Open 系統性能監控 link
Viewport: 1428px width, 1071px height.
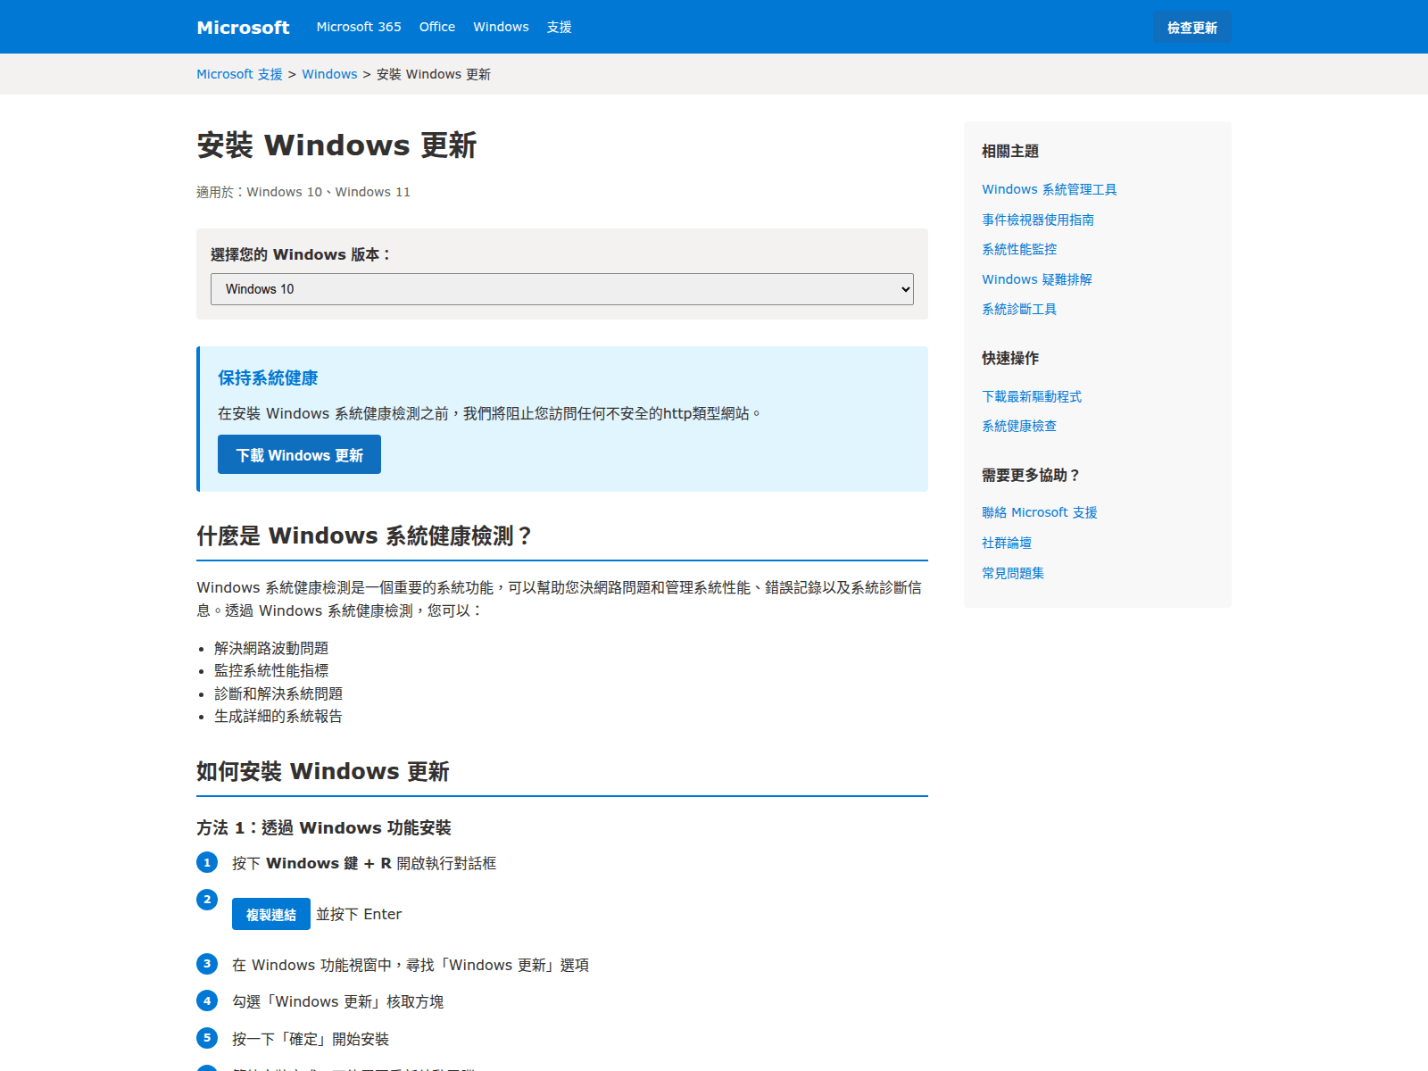1019,249
